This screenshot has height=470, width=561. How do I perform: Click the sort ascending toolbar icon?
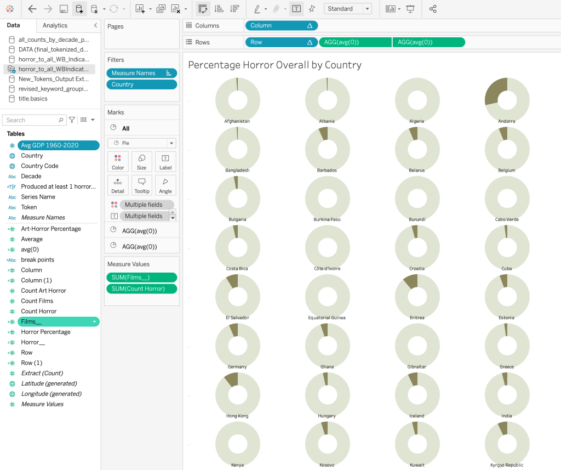click(219, 9)
